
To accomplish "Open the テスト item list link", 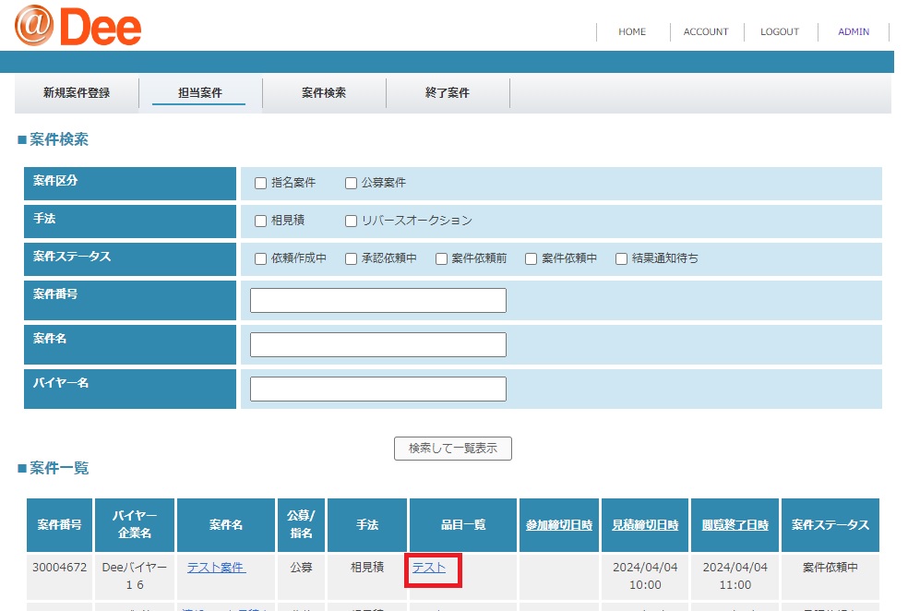I will pyautogui.click(x=429, y=568).
